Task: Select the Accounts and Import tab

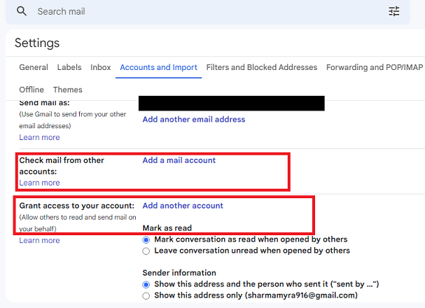Action: click(x=158, y=68)
